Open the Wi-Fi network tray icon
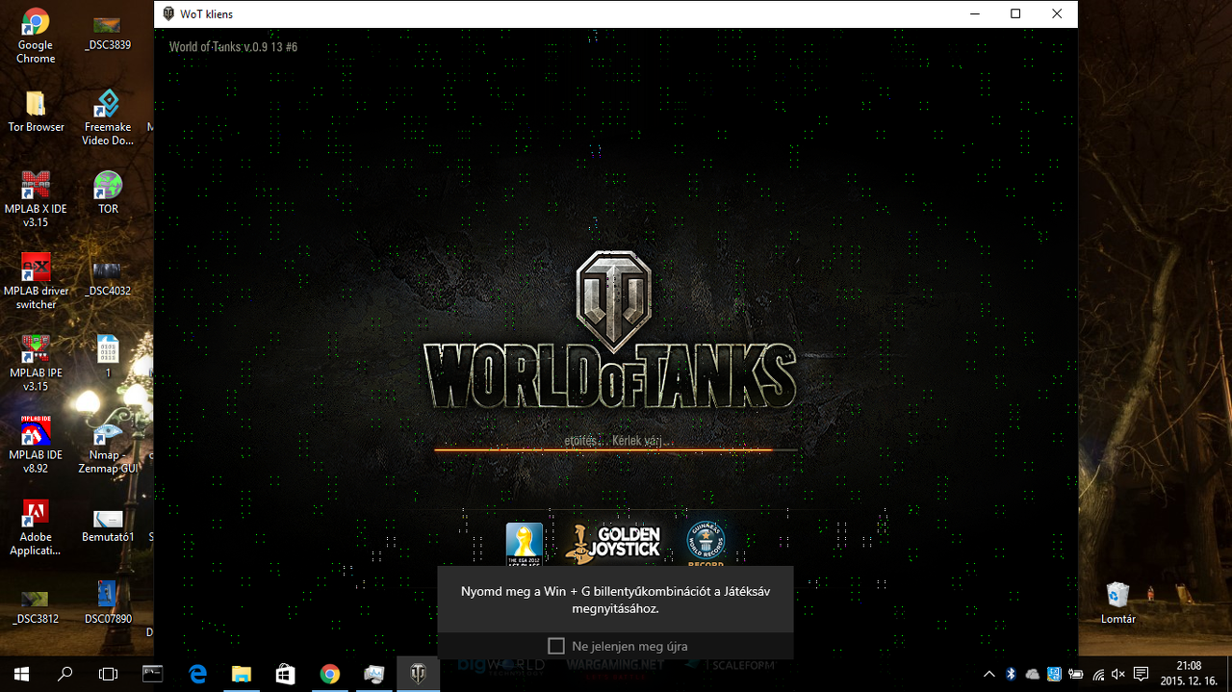Image resolution: width=1232 pixels, height=692 pixels. point(1097,674)
